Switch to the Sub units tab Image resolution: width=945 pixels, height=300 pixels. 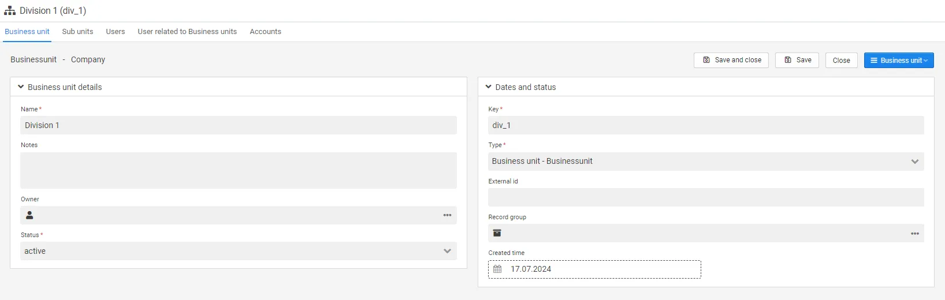(77, 32)
